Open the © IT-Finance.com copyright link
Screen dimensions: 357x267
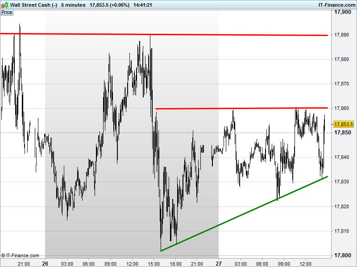[x=20, y=255]
